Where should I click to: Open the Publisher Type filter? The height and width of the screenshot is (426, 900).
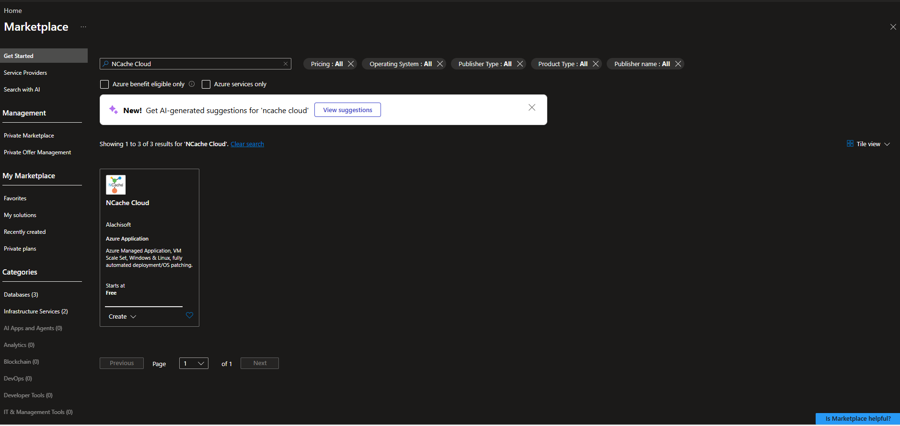[x=485, y=64]
